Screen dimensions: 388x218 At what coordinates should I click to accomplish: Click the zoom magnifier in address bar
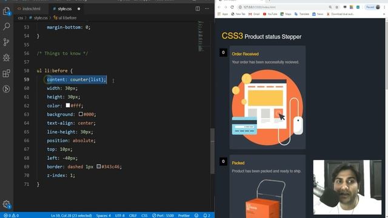pos(330,7)
